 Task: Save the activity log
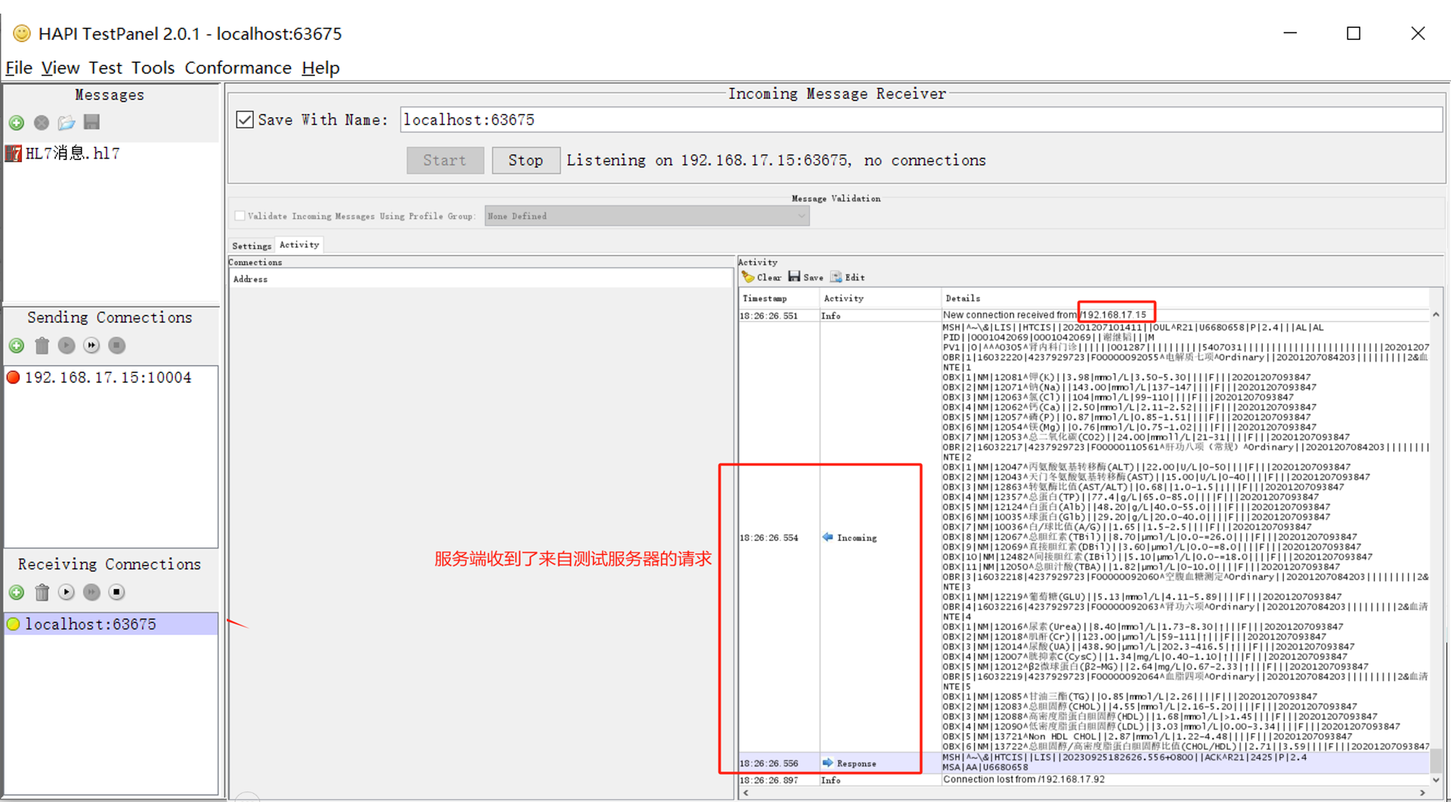tap(806, 277)
